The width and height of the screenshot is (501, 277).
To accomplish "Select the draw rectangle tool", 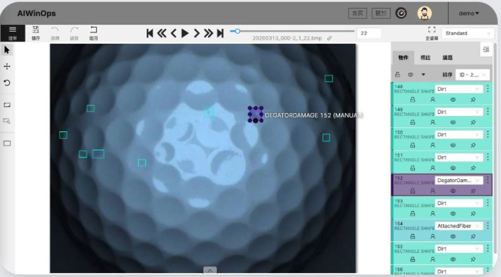I will [x=7, y=144].
